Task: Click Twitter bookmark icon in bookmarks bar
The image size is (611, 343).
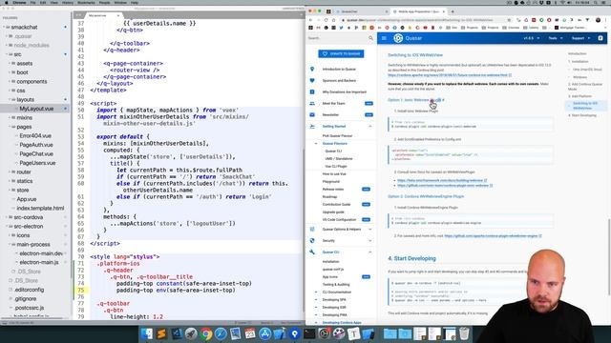Action: tap(341, 28)
